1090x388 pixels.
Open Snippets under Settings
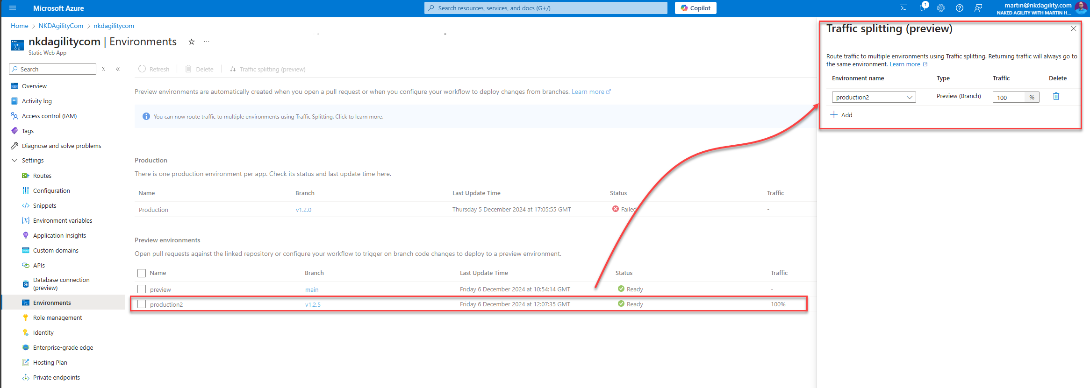[x=44, y=205]
